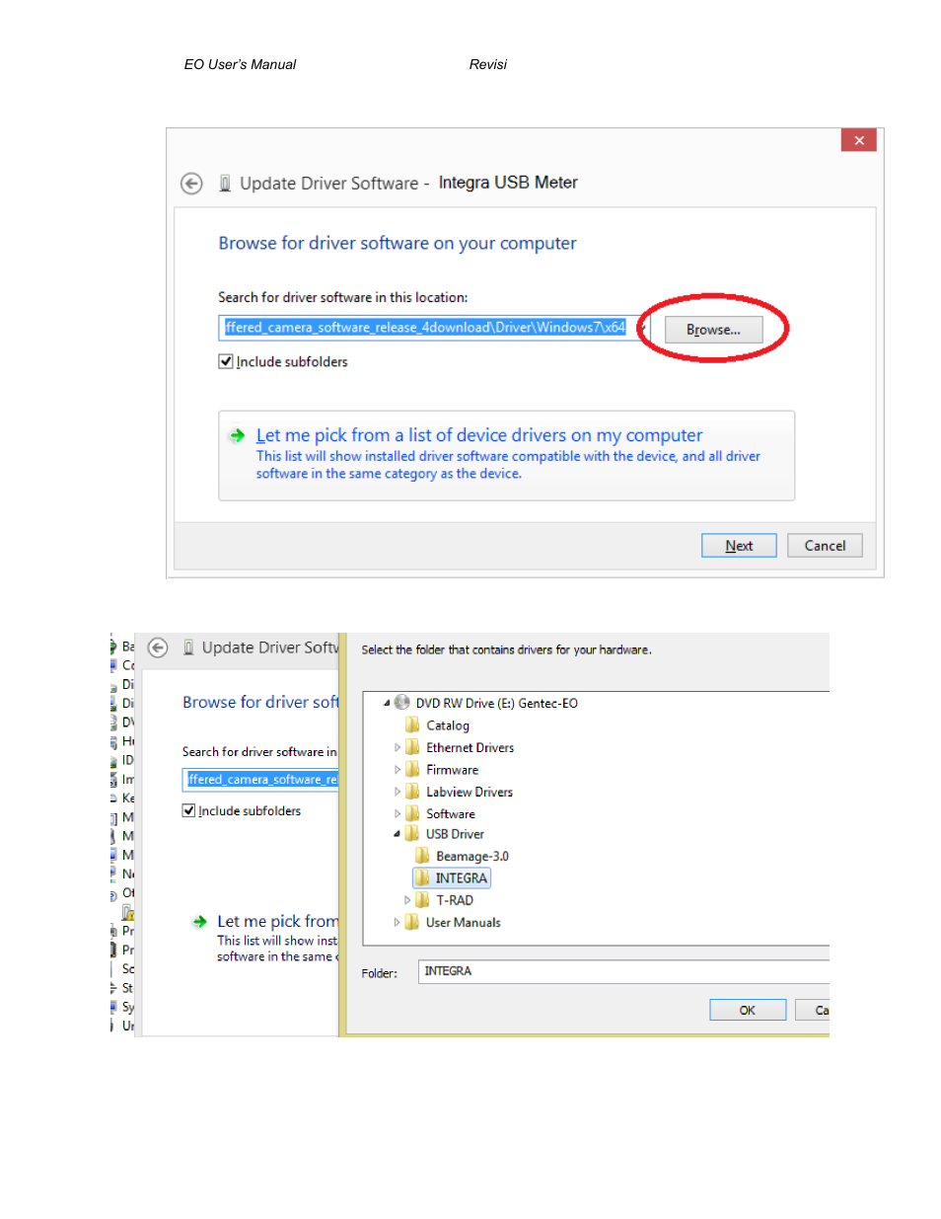Click the USB Driver folder icon

(413, 834)
